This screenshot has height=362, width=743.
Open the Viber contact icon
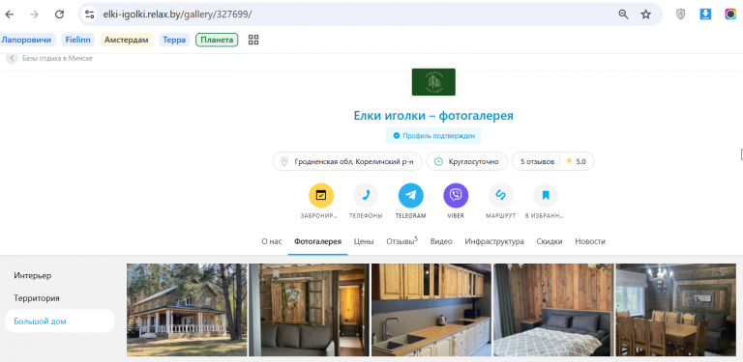(x=456, y=195)
